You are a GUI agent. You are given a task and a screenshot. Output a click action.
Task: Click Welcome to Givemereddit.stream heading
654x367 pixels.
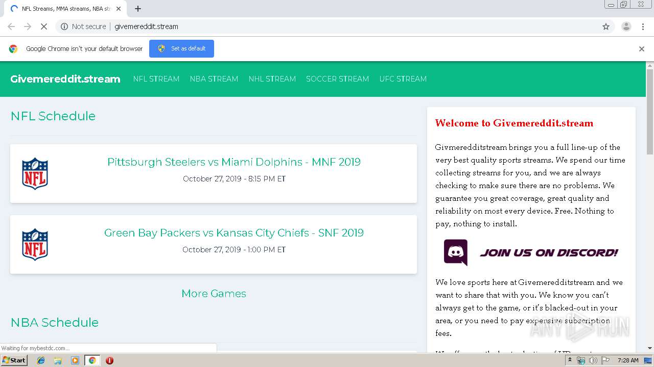(x=515, y=123)
